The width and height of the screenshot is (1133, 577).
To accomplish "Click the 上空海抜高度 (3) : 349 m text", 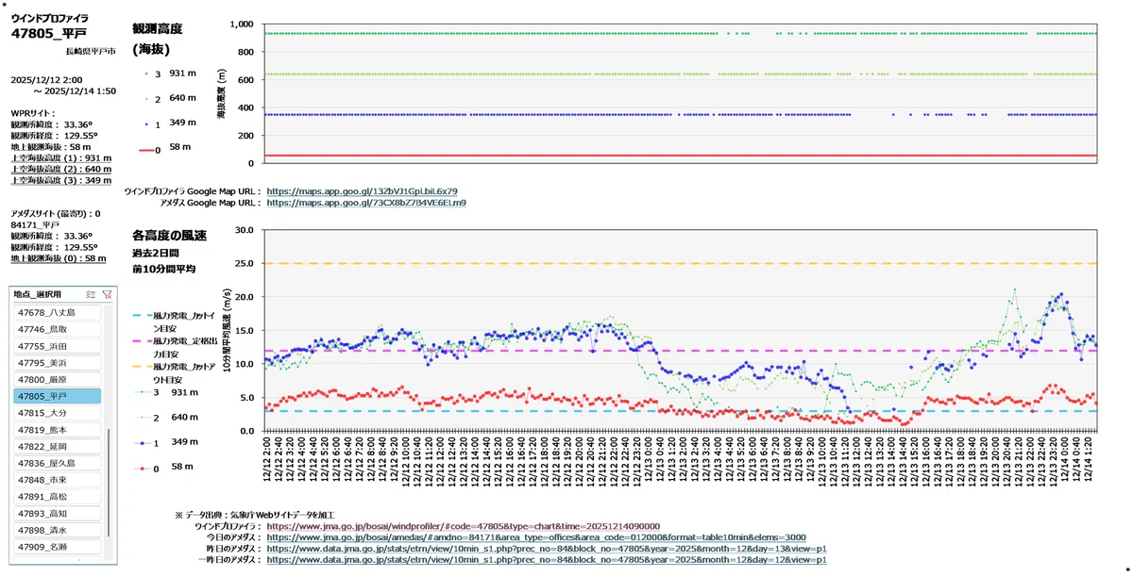I will click(59, 180).
